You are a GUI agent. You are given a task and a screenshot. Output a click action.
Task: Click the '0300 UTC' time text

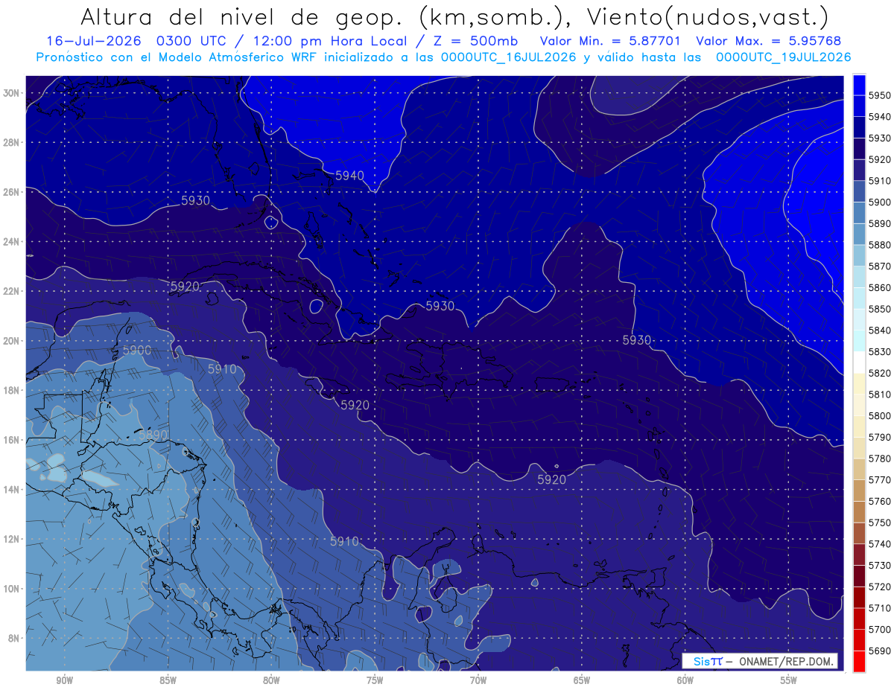click(x=192, y=41)
